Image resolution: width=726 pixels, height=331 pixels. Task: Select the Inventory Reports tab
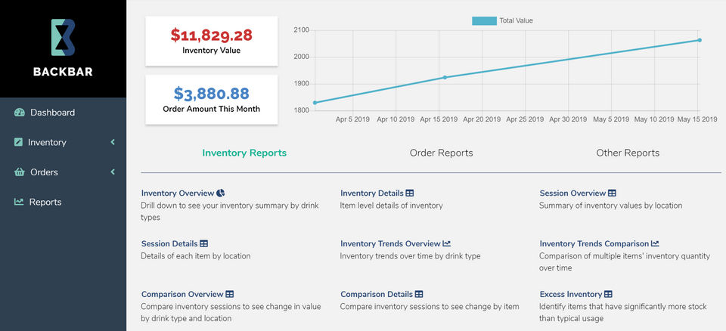(244, 153)
